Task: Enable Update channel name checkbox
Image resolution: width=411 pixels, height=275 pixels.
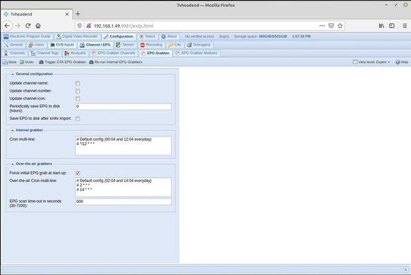Action: [x=78, y=83]
